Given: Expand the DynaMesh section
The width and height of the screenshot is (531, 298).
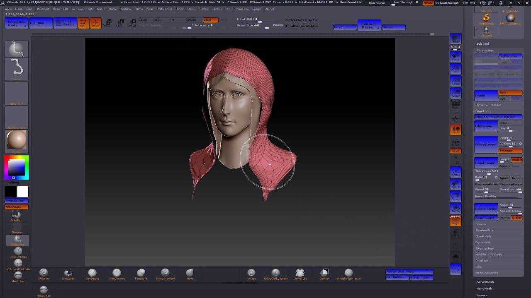Looking at the screenshot, I should pyautogui.click(x=483, y=243).
